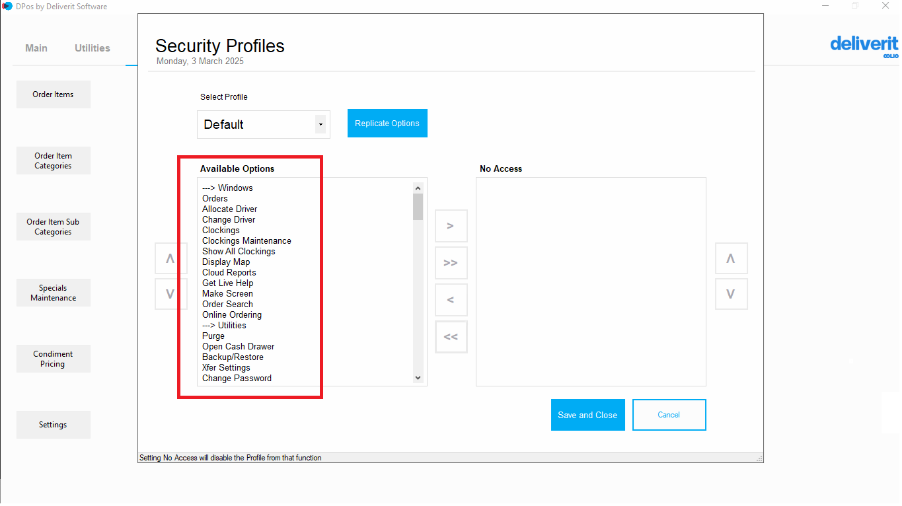Click the deliverit logo

(x=864, y=46)
